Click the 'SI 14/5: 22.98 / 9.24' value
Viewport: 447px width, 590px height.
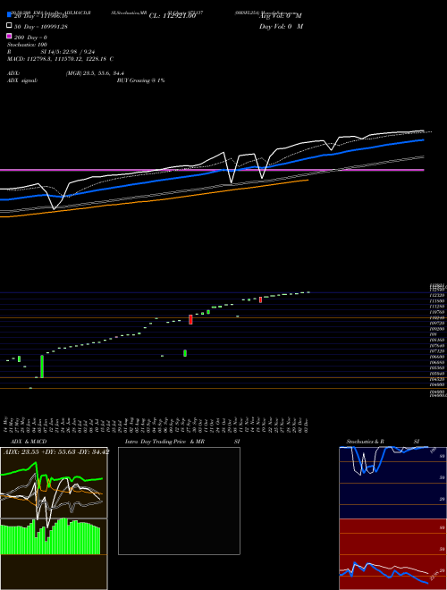click(x=68, y=52)
